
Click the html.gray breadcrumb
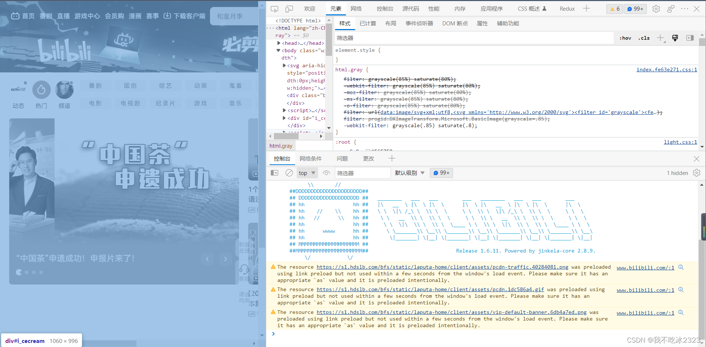[x=281, y=146]
